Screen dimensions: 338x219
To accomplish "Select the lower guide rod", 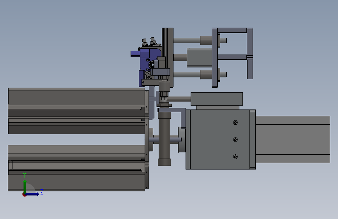I will [x=187, y=74].
